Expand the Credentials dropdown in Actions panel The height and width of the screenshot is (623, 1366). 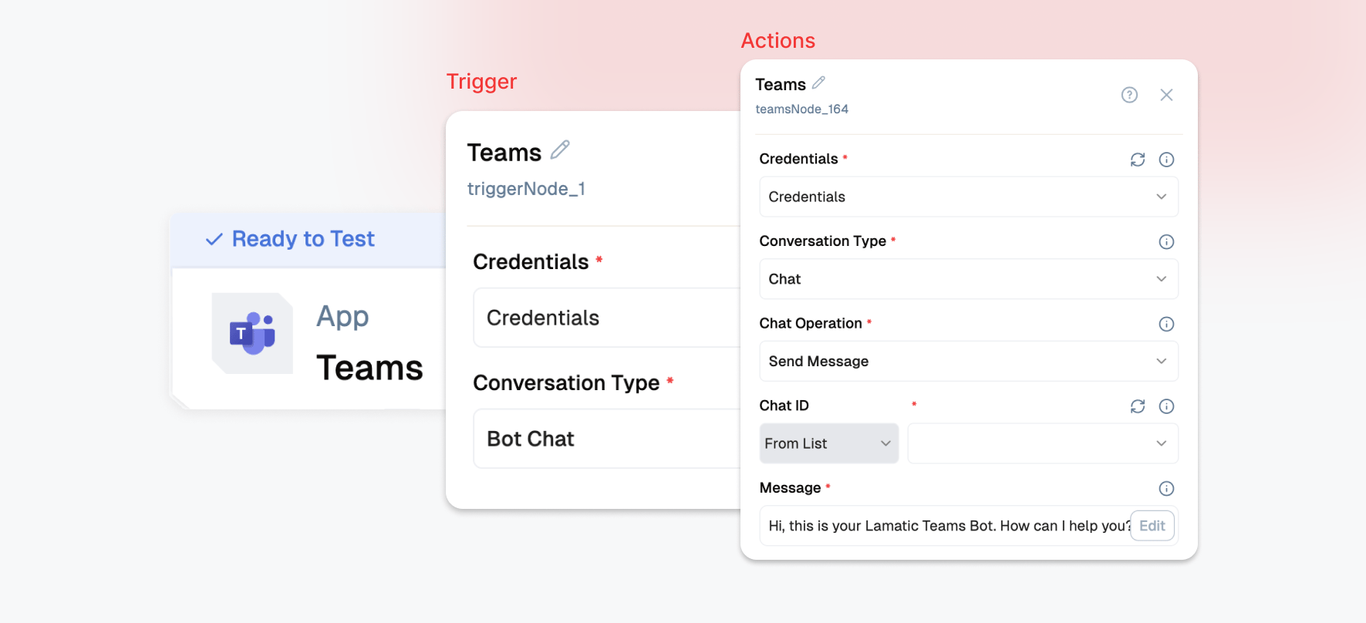coord(969,197)
